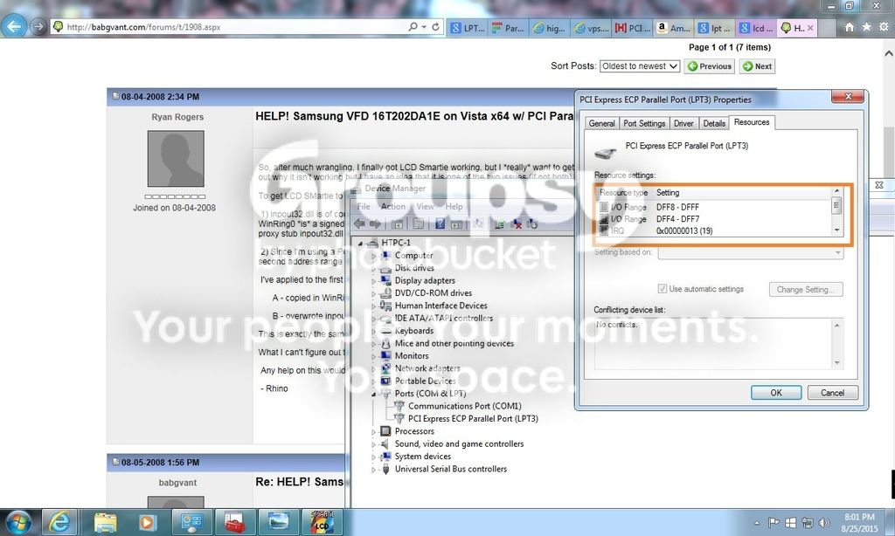Select the IRQ 0x00000013 (19) resource row
Viewport: 895px width, 536px height.
(715, 230)
